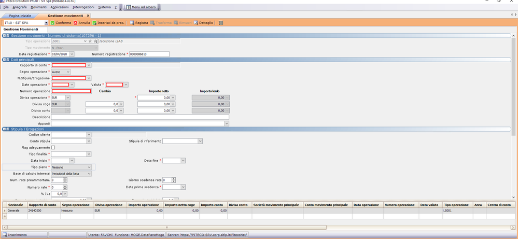Screen dimensions: 518x239
Task: Open the Menu ad albero view
Action: (141, 7)
